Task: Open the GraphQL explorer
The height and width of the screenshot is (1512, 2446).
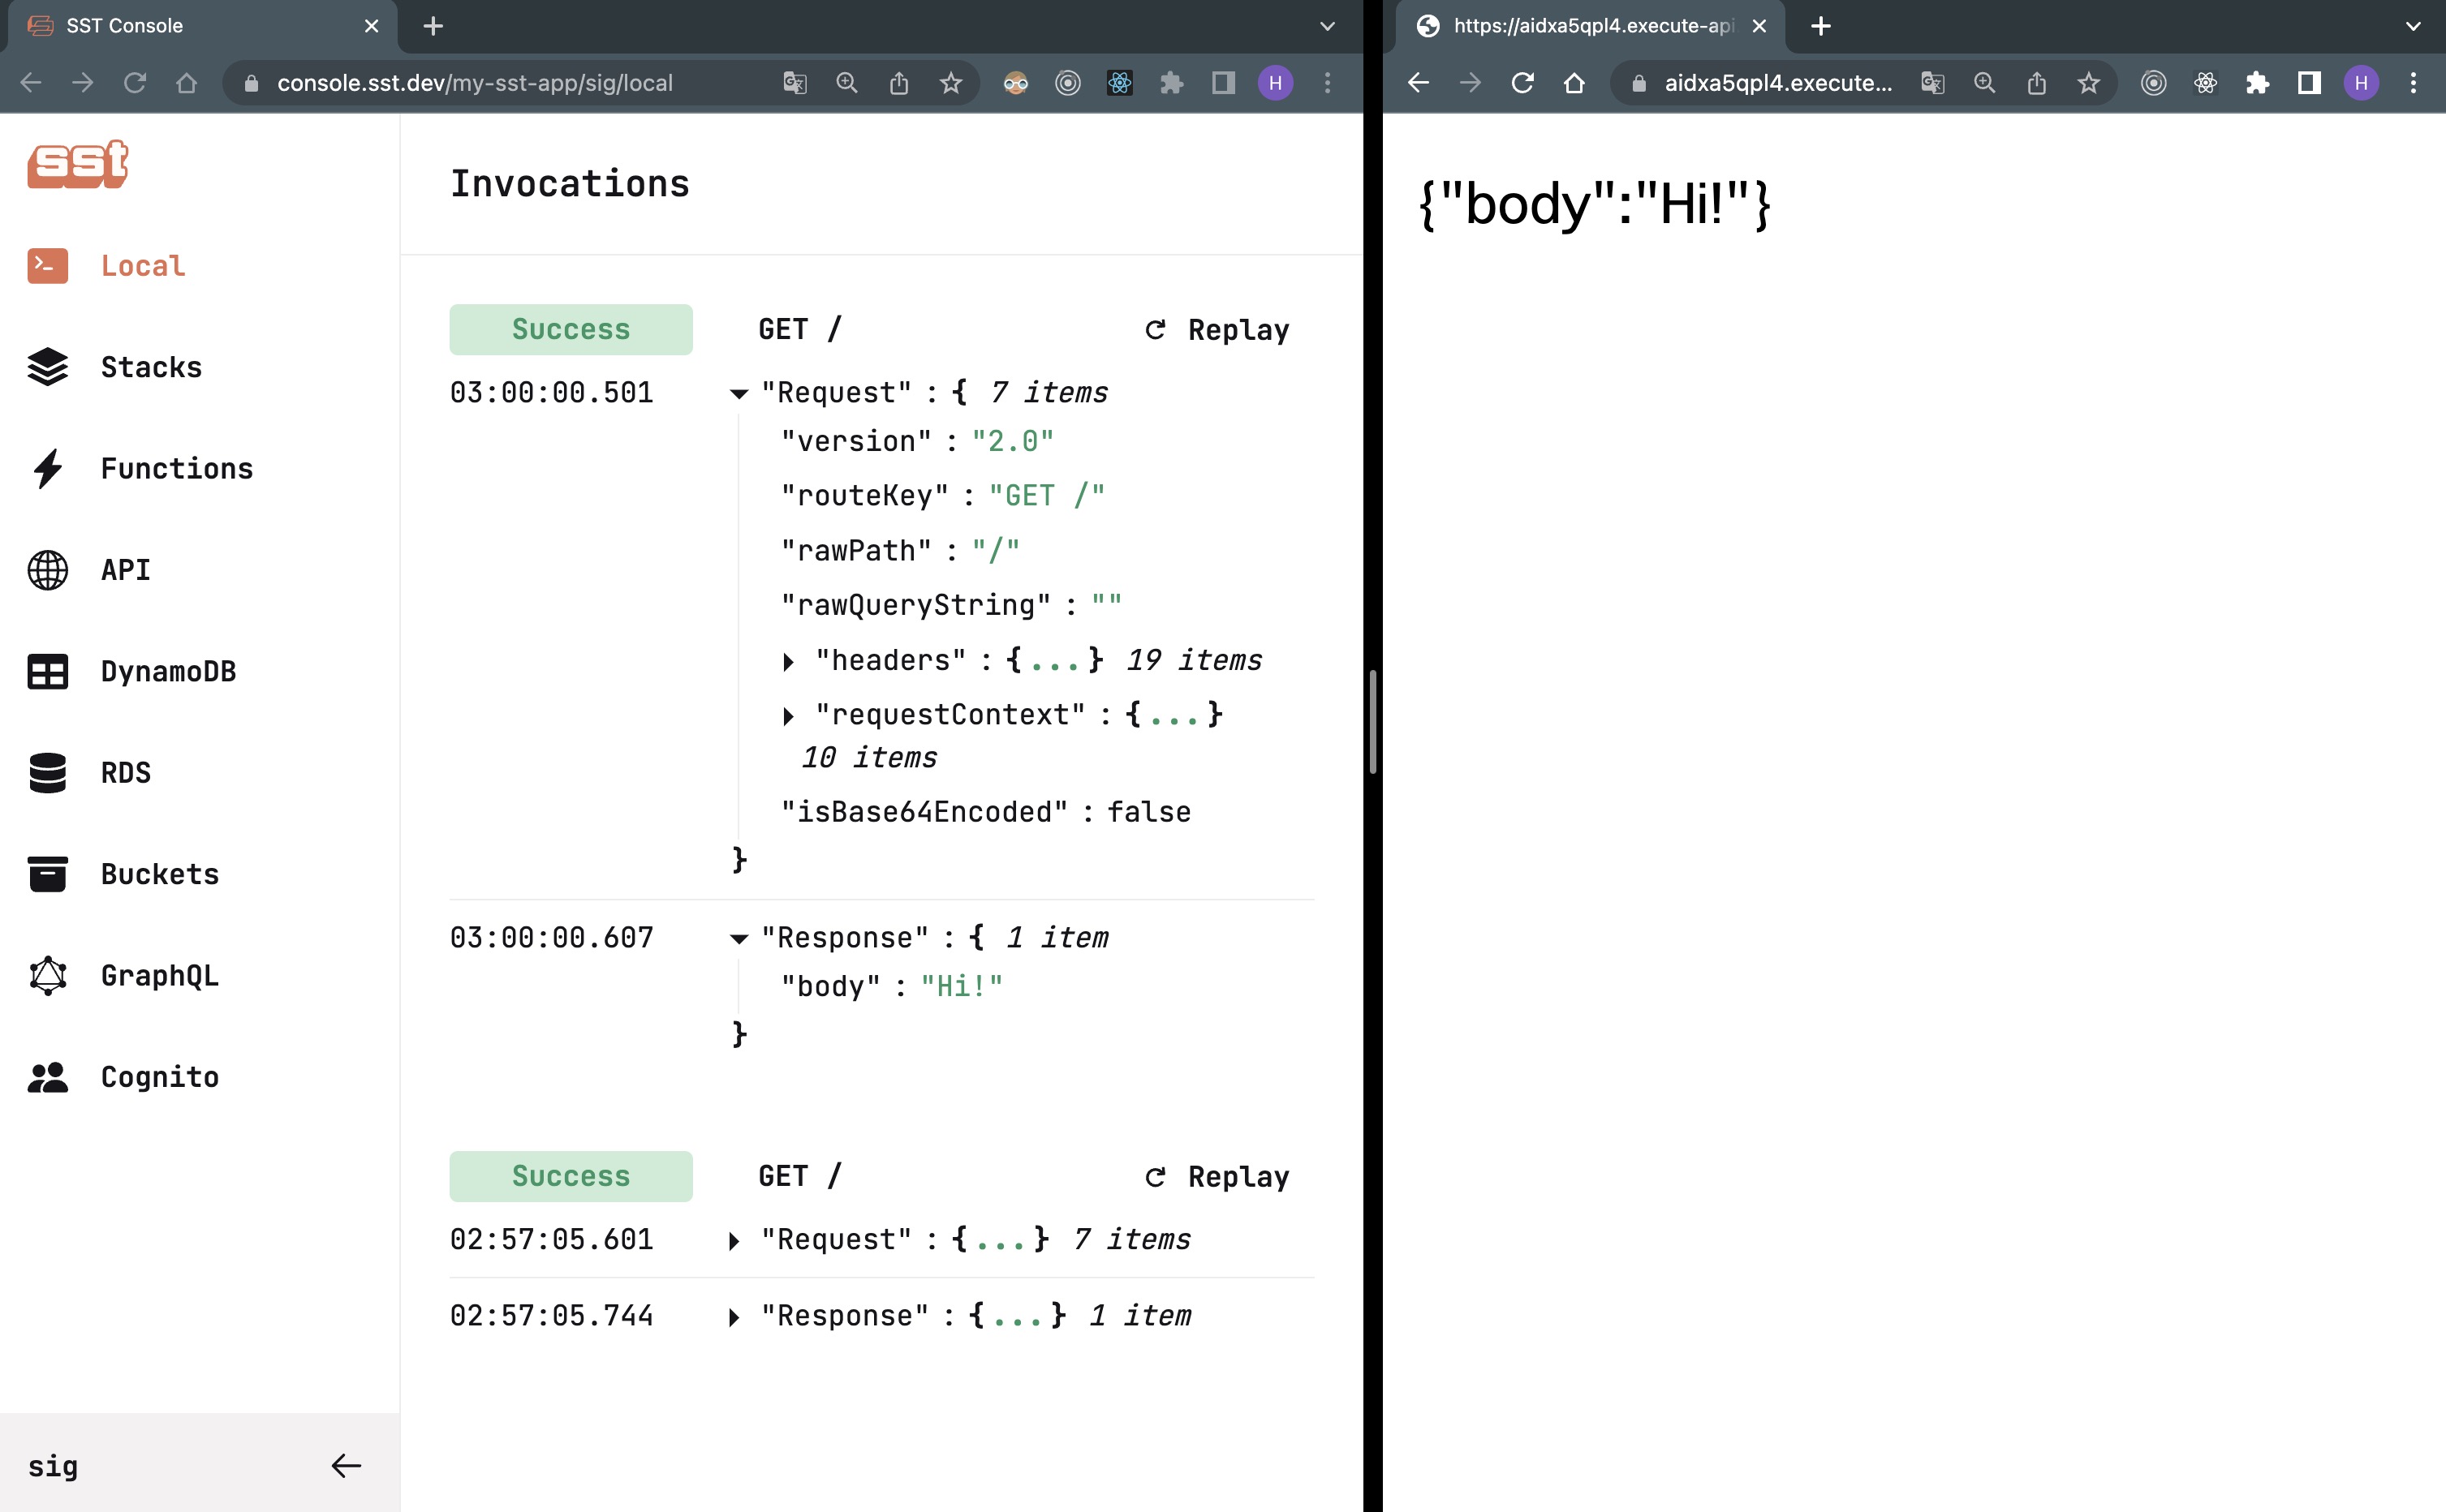Action: click(x=159, y=975)
